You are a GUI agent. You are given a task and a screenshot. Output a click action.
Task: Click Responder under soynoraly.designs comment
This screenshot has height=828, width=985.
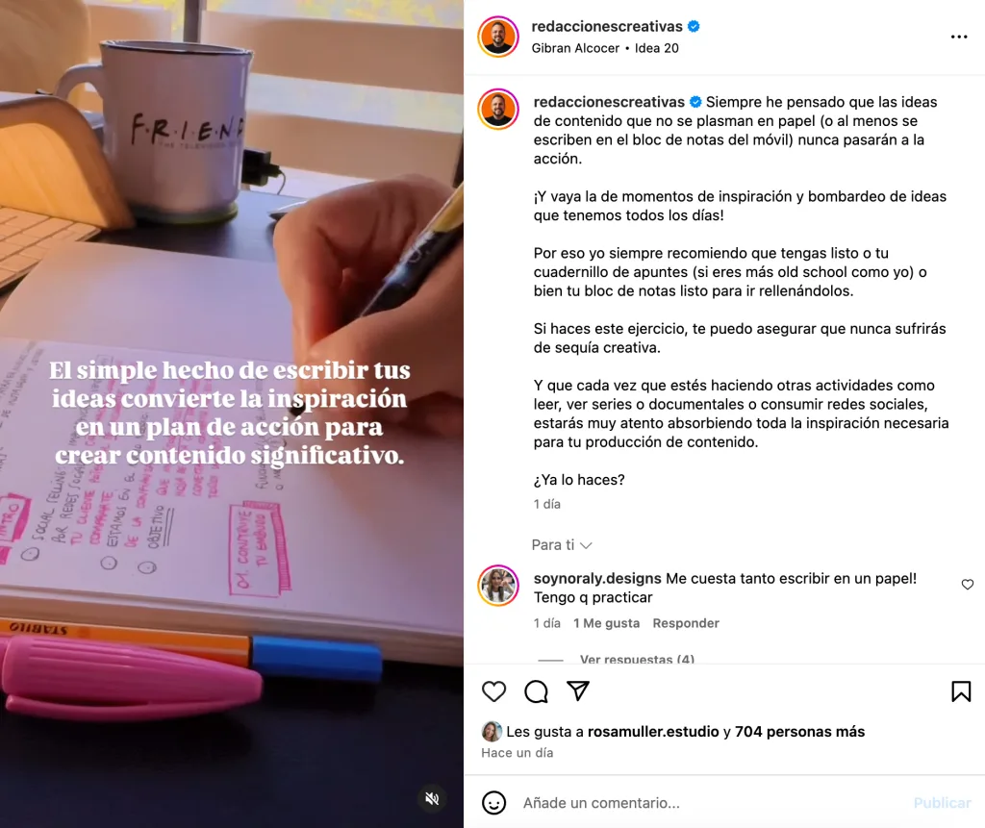(x=685, y=623)
